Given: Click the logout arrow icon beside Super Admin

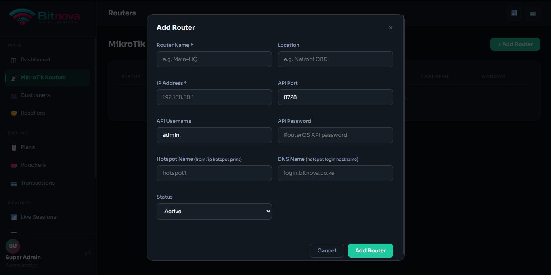Looking at the screenshot, I should coord(88,254).
